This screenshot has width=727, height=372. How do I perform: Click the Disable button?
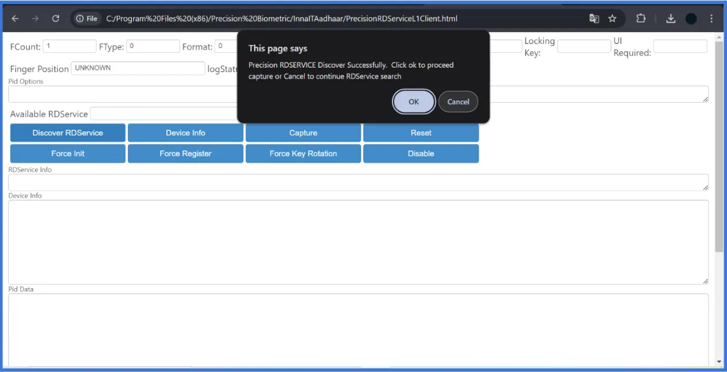click(x=421, y=153)
